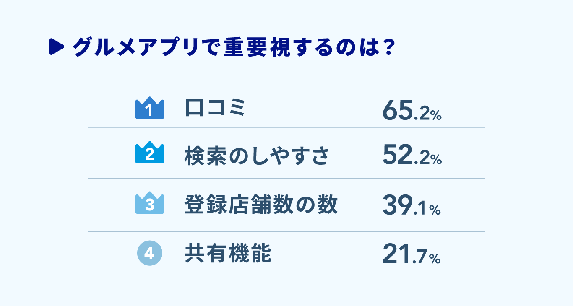Image resolution: width=573 pixels, height=306 pixels.
Task: Click the dark blue triangle beside the title
Action: (x=56, y=47)
